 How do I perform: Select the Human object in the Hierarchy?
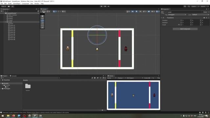(x=11, y=17)
